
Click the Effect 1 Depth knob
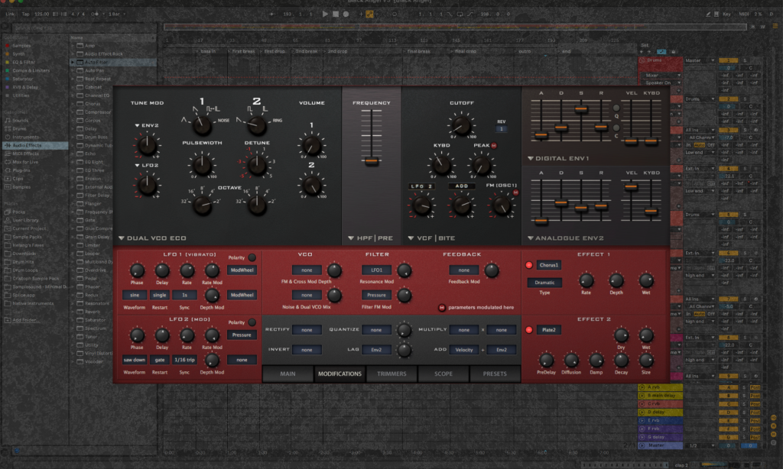(616, 280)
